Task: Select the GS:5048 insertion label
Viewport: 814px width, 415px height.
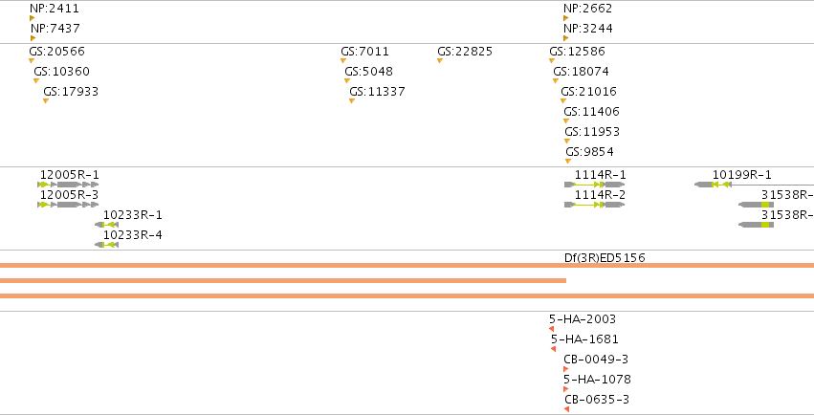Action: [368, 72]
